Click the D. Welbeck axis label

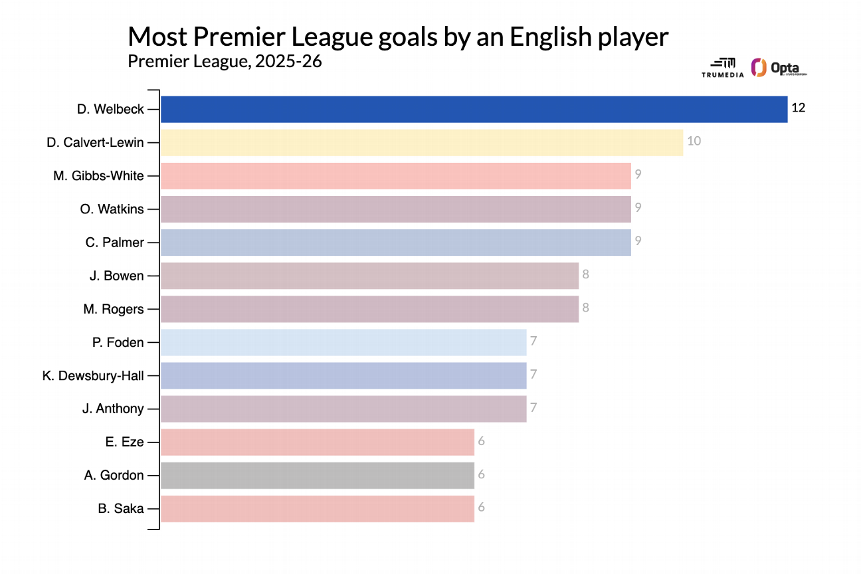[x=110, y=110]
